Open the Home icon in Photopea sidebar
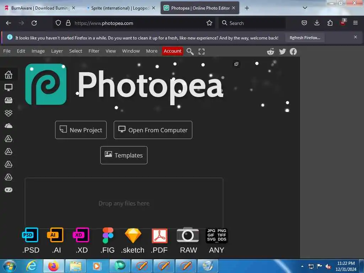 tap(9, 75)
